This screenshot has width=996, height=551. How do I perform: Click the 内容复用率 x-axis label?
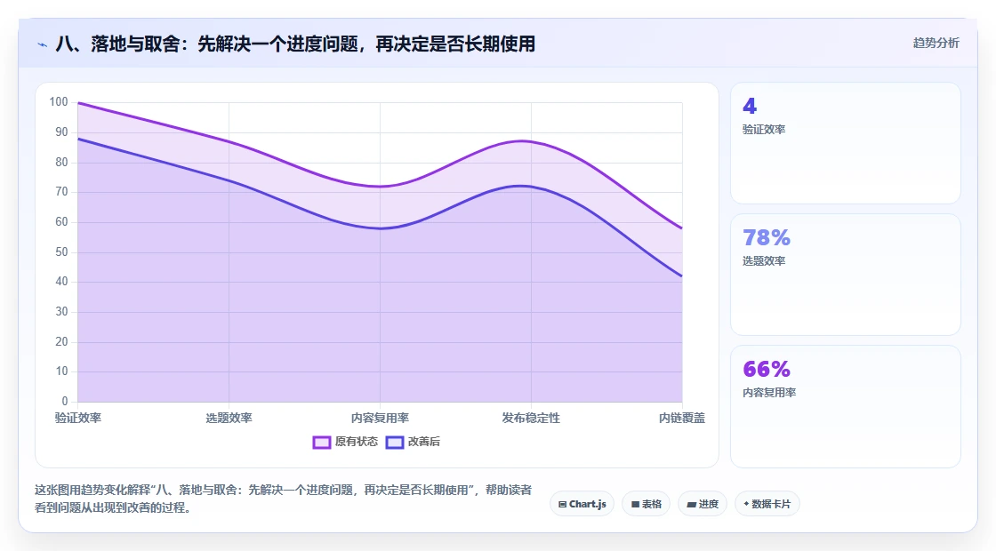[x=380, y=419]
